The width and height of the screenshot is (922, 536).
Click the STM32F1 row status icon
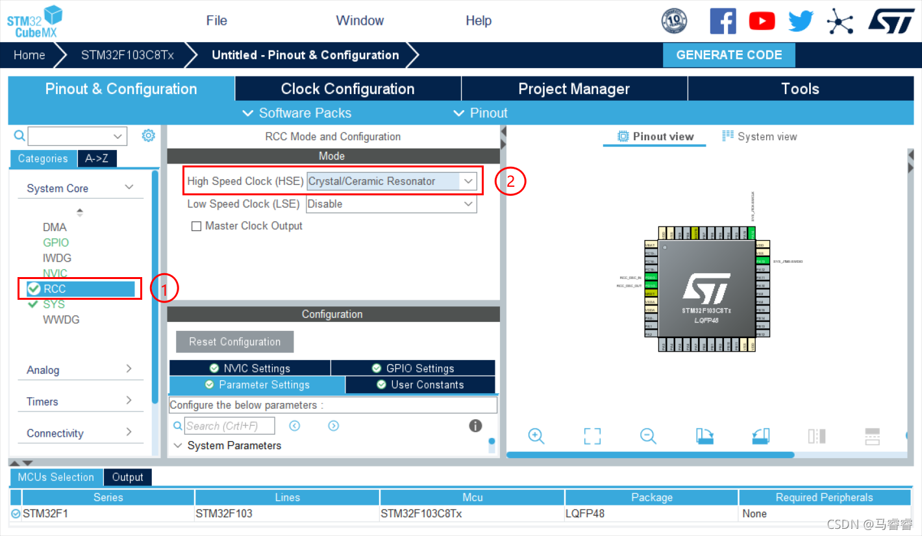16,513
